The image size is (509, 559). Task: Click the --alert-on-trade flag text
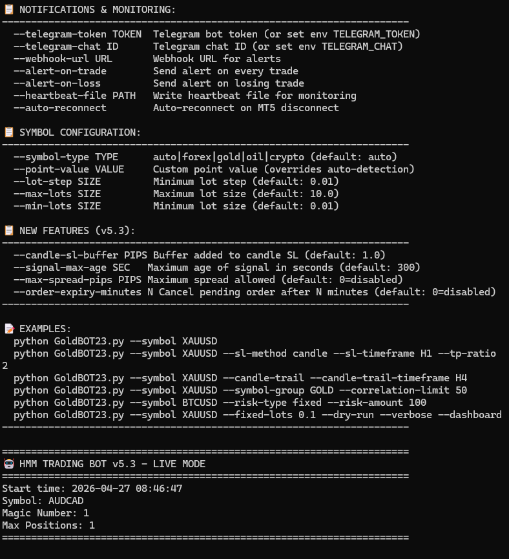coord(60,70)
